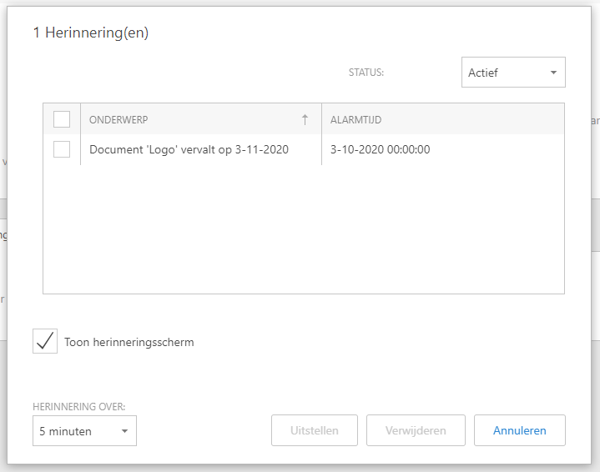Click the HERINNERING OVER label
Screen dimensions: 600x472
[x=79, y=407]
